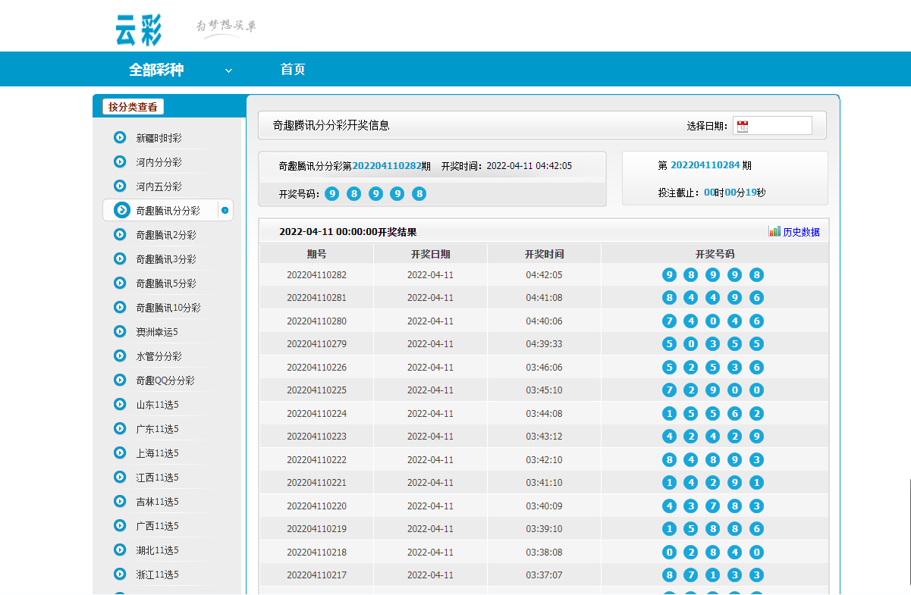
Task: Click the circular icon before 澳洲幸运5
Action: point(120,331)
